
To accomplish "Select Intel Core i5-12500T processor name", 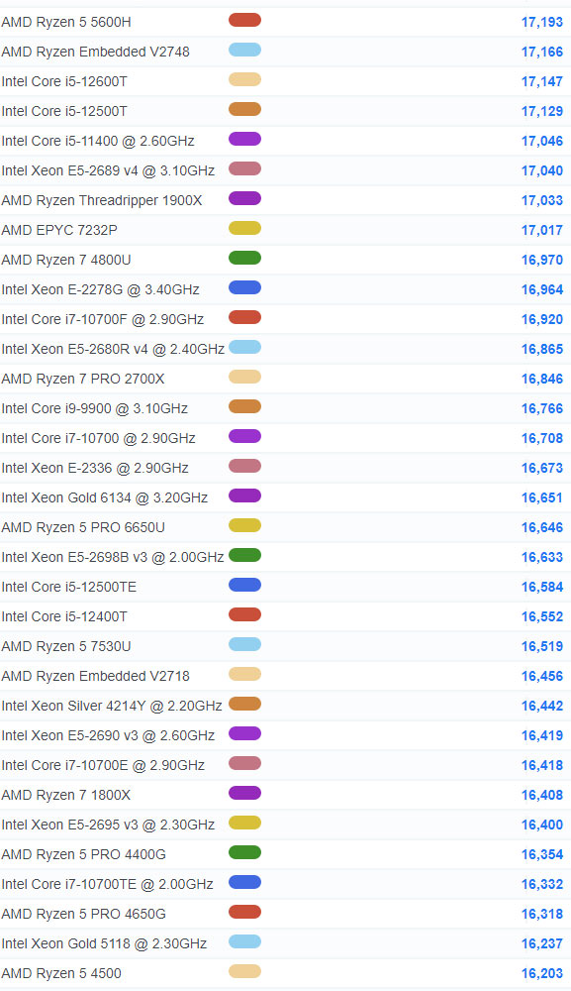I will point(64,111).
